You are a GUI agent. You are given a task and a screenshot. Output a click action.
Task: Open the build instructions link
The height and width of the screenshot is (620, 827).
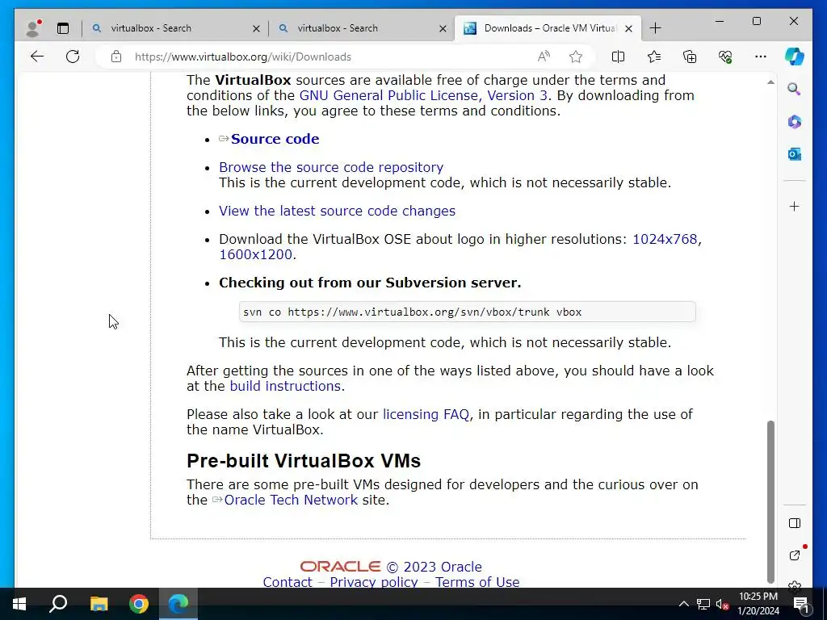[285, 386]
